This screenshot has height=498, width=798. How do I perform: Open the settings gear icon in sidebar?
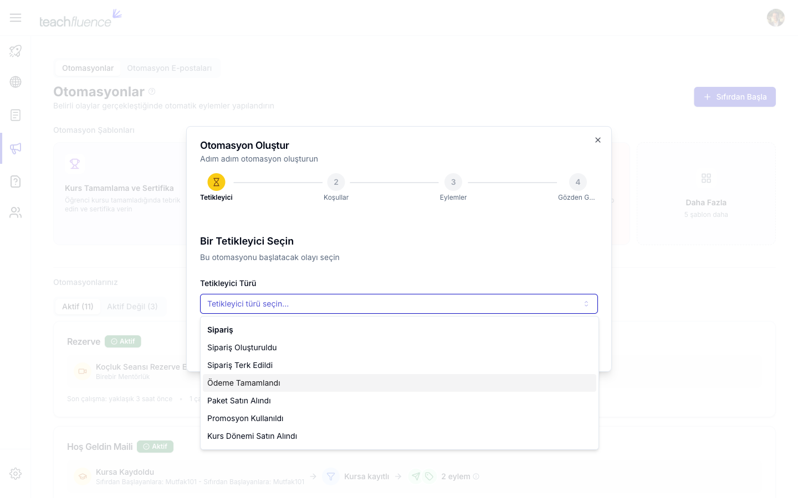(16, 474)
